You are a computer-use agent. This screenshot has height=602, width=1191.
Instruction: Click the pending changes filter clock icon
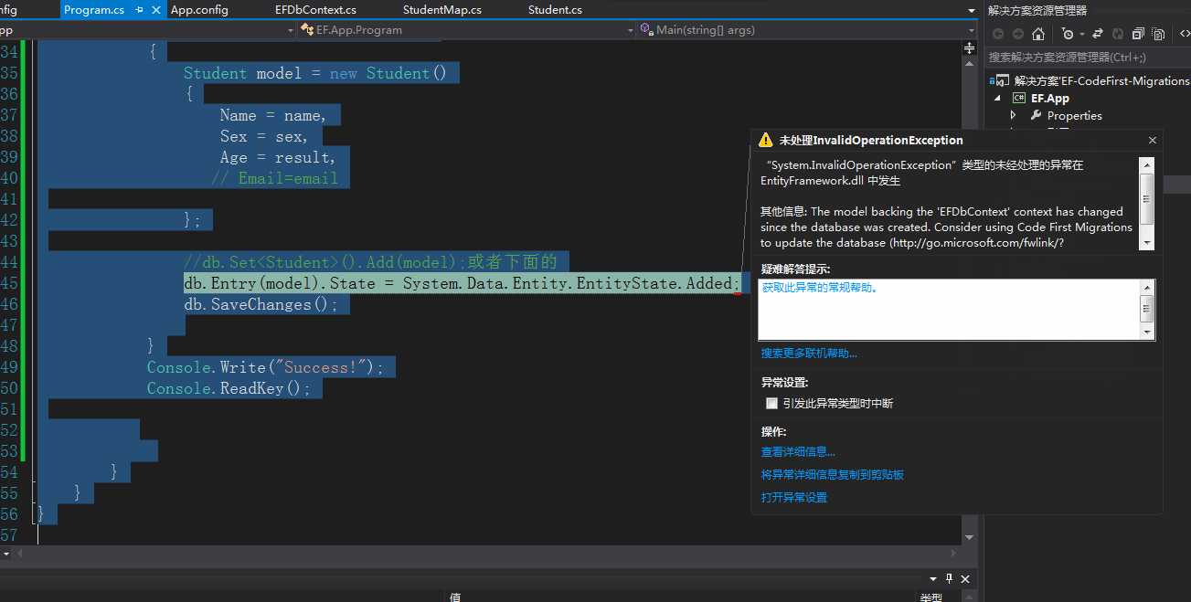1067,34
